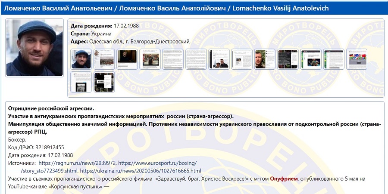Open thumbnail with two men posing together
This screenshot has width=388, height=194.
pos(219,59)
